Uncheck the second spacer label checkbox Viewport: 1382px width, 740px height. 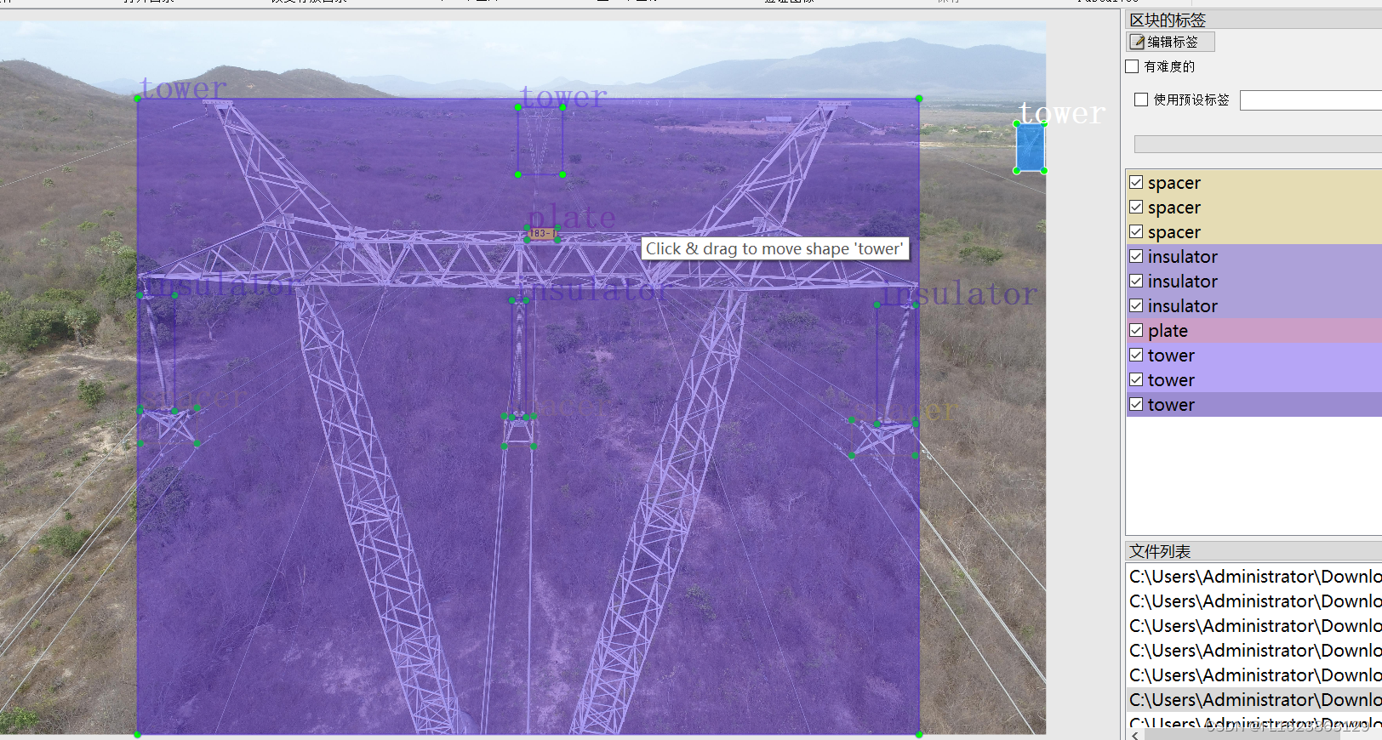coord(1136,207)
